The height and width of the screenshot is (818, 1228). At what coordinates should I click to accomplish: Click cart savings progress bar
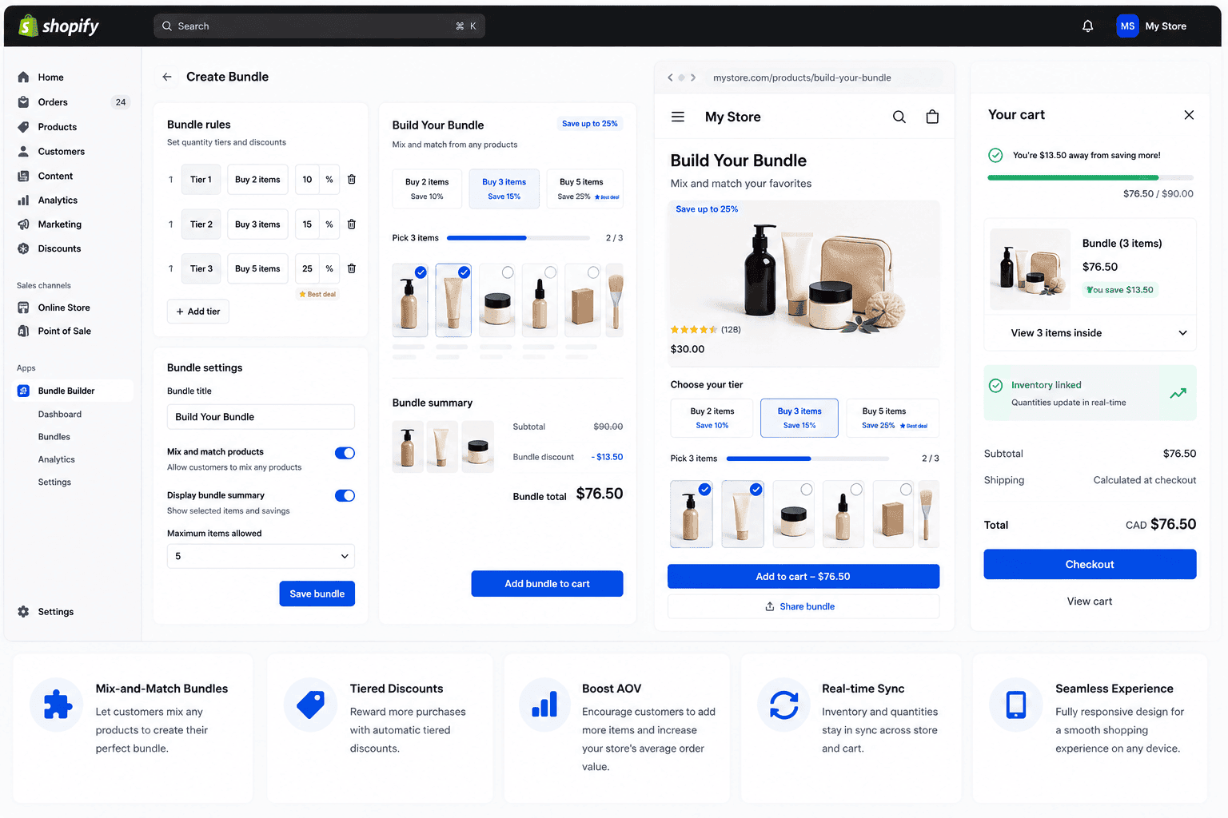1090,177
